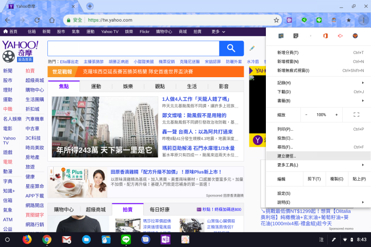Select the 每日好康 shopping tab
Image resolution: width=371 pixels, height=247 pixels.
pyautogui.click(x=160, y=209)
